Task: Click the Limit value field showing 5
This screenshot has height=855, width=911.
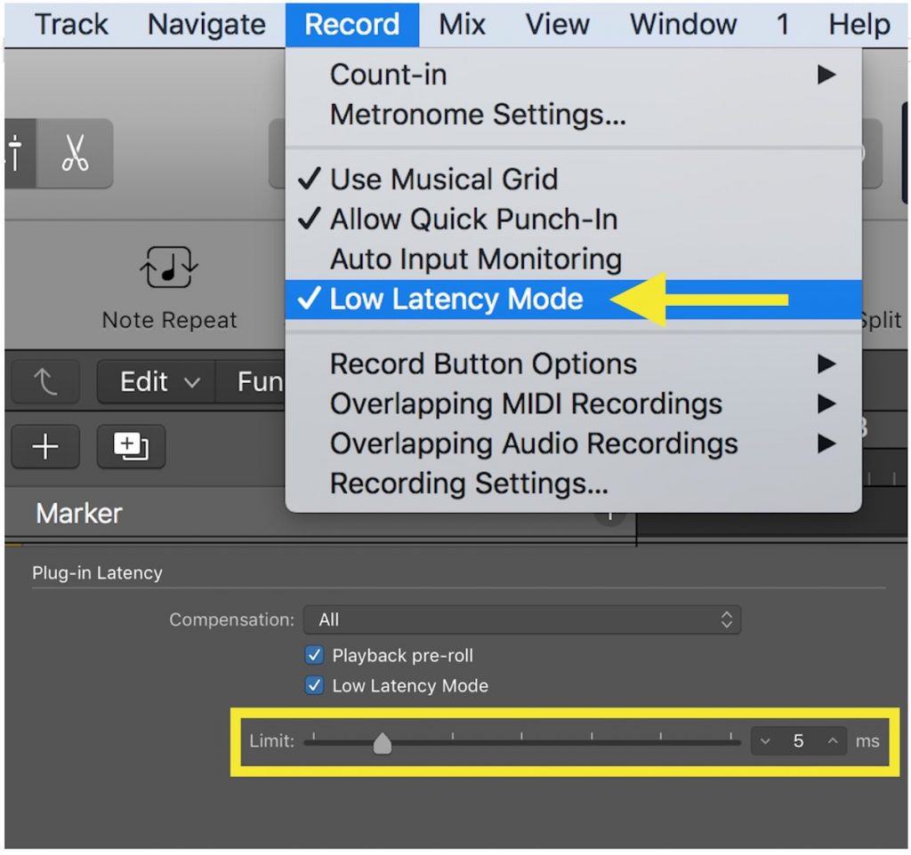Action: click(x=798, y=741)
